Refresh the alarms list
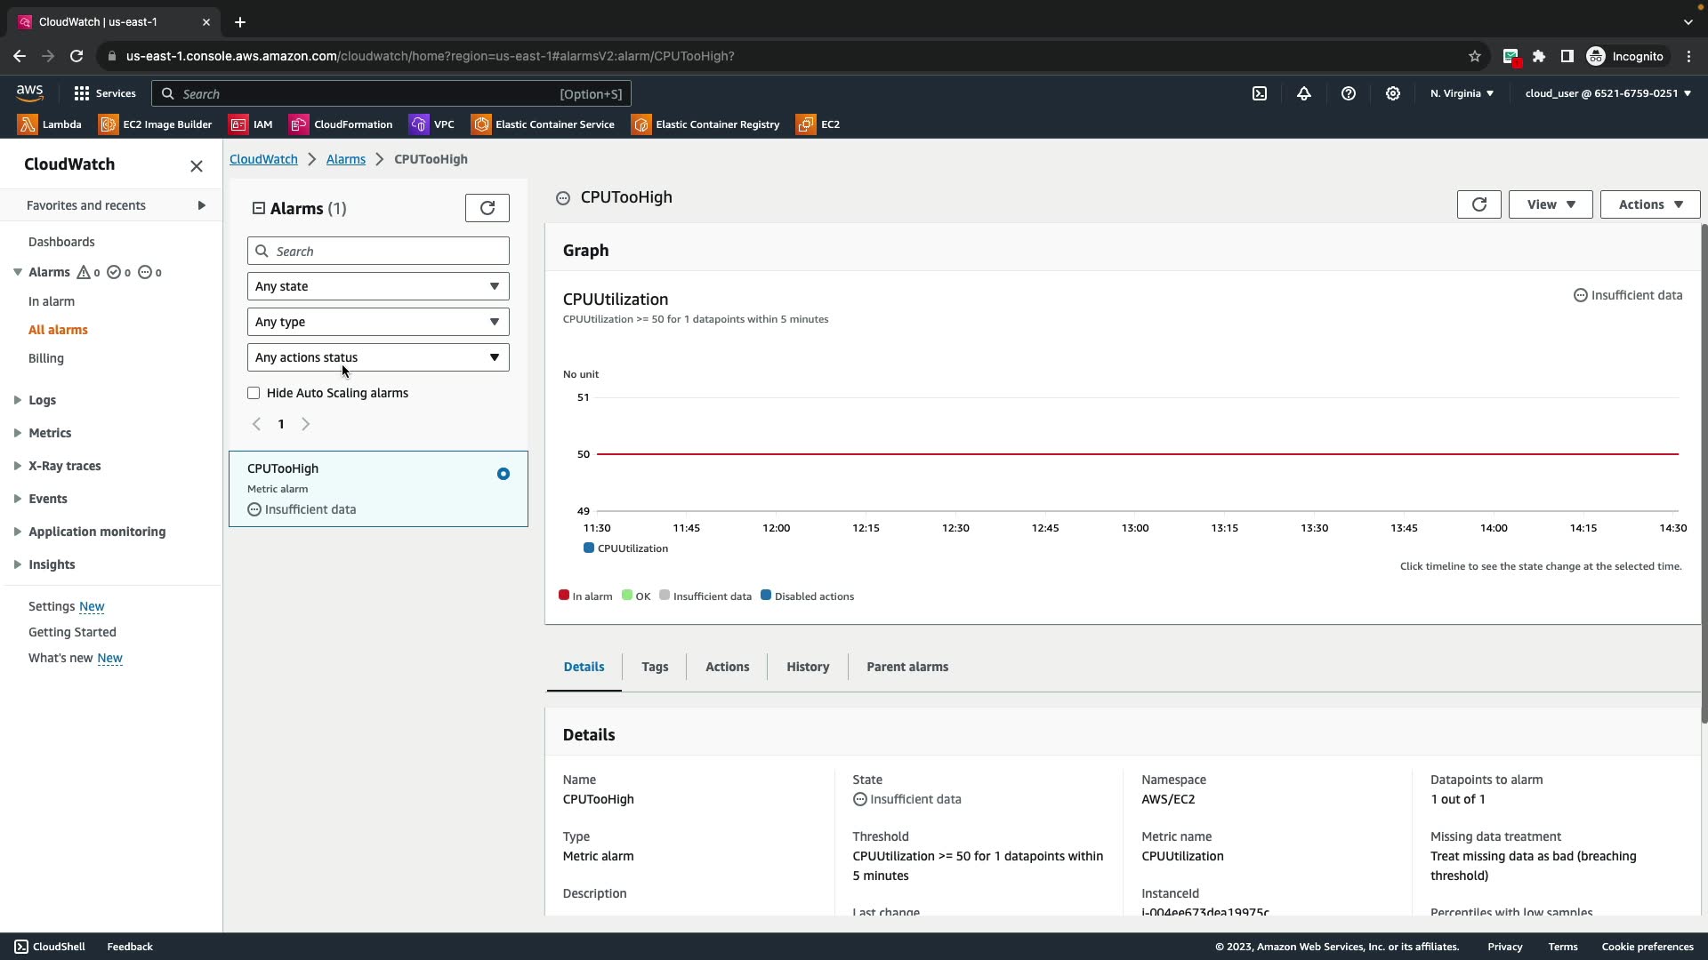This screenshot has height=960, width=1708. click(487, 208)
